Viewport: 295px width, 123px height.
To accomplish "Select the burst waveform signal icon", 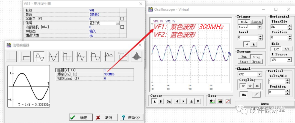I will 137,56.
